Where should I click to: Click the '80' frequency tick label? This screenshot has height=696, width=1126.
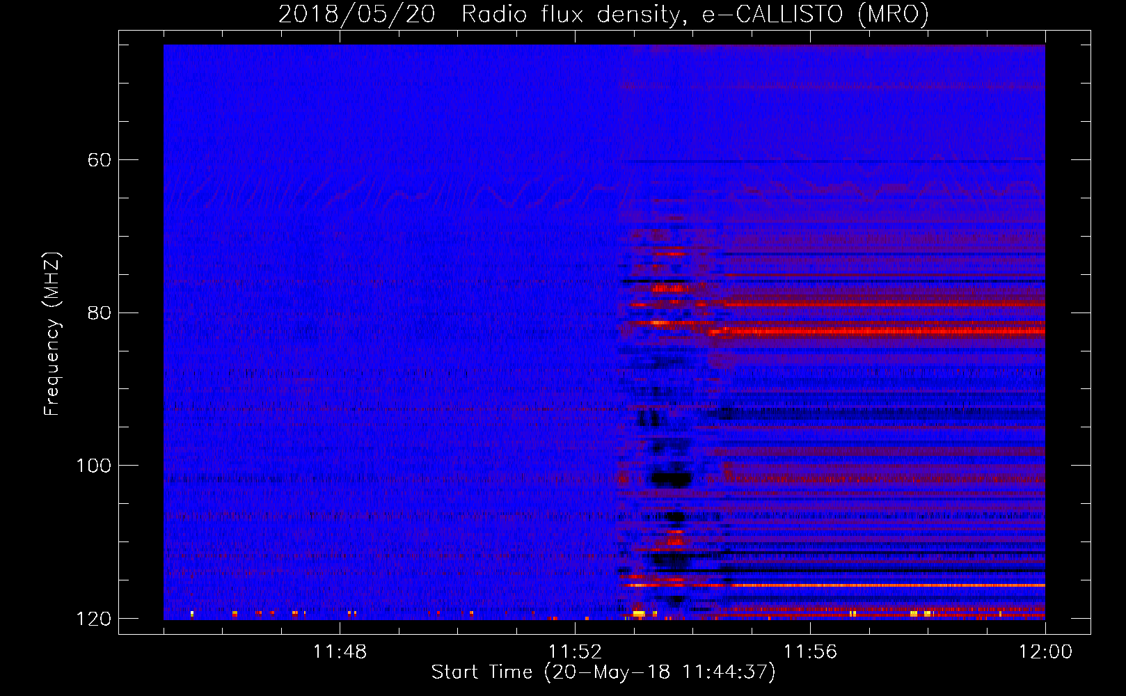[100, 313]
